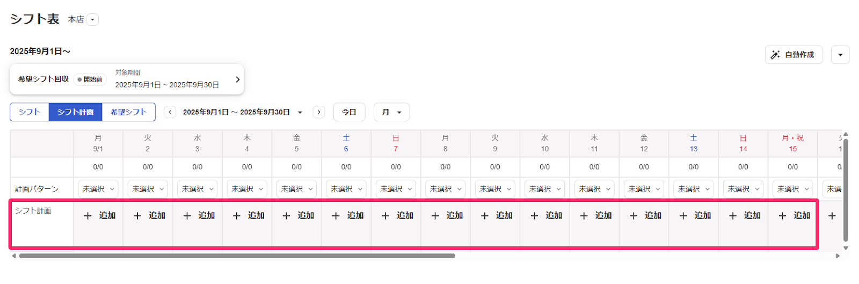Add shift plan for Tuesday 2

click(149, 216)
